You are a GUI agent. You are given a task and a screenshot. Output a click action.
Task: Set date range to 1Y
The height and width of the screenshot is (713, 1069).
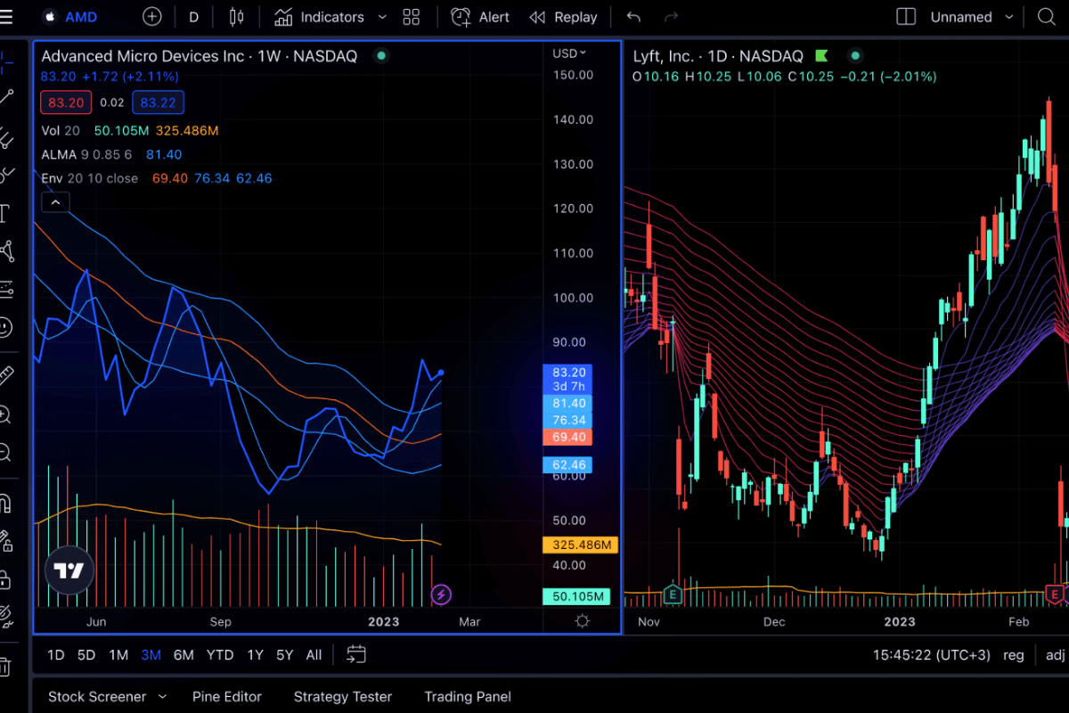(x=255, y=655)
